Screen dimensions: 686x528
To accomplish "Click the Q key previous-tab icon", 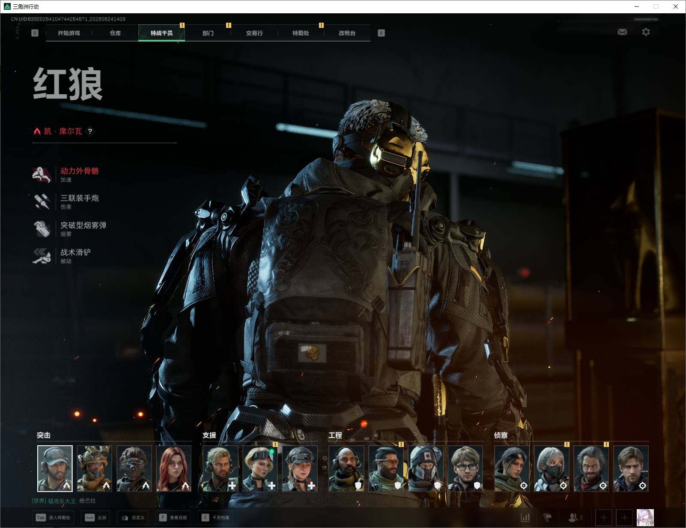I will [x=35, y=33].
